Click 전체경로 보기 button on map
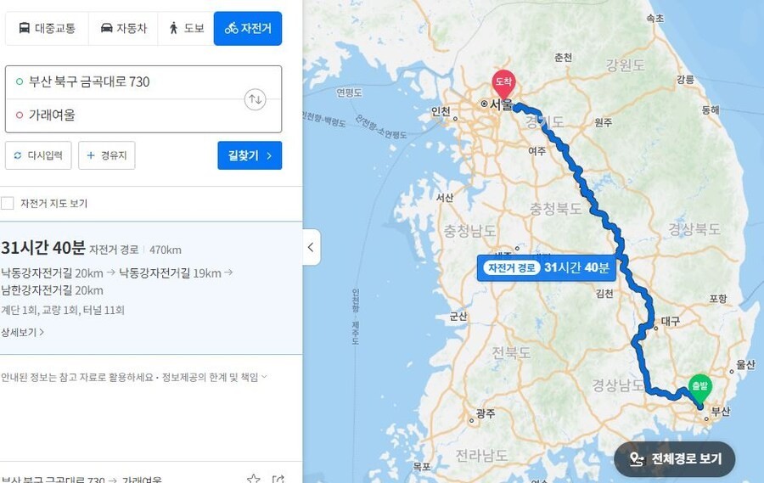The image size is (764, 483). [x=675, y=459]
